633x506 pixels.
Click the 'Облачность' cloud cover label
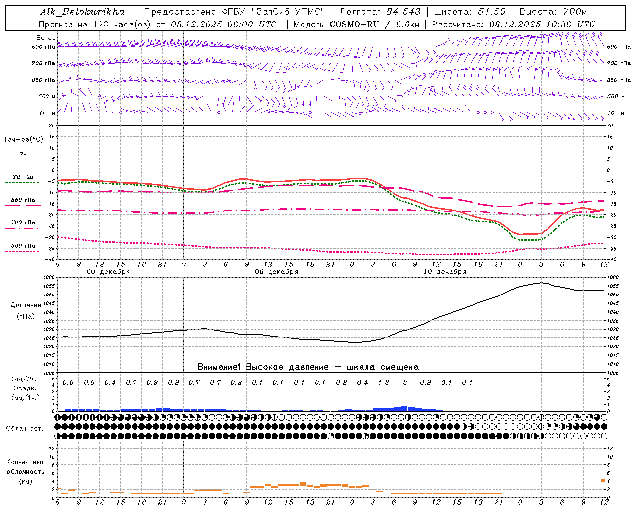(x=25, y=429)
